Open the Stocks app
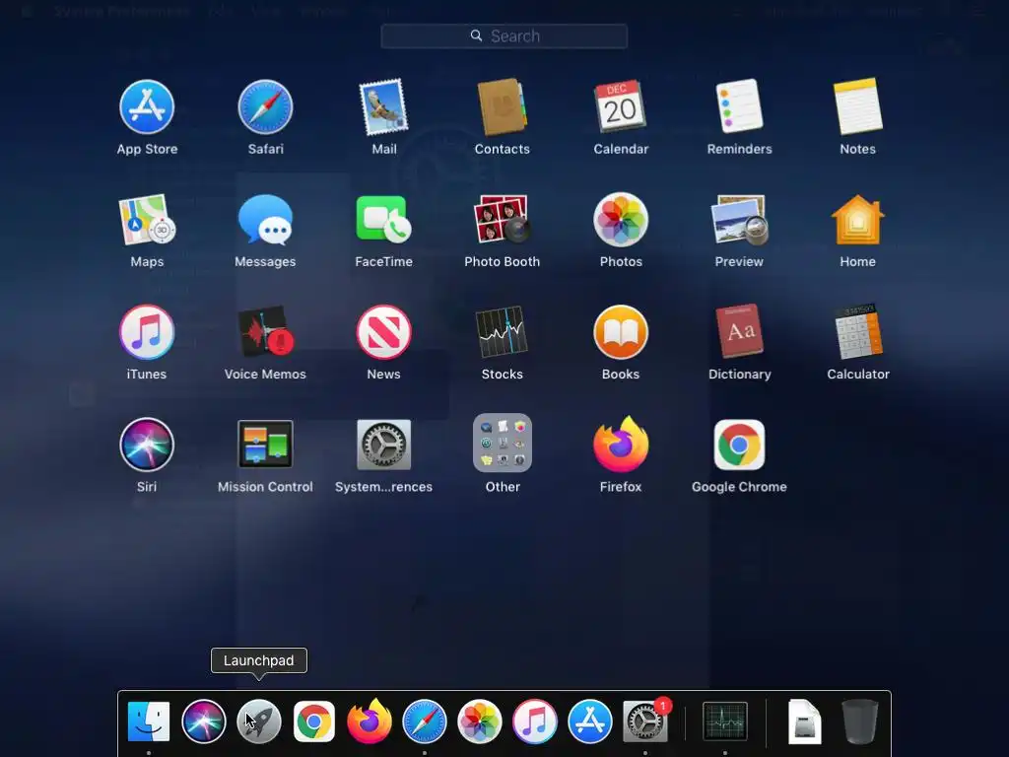The width and height of the screenshot is (1009, 757). point(502,332)
